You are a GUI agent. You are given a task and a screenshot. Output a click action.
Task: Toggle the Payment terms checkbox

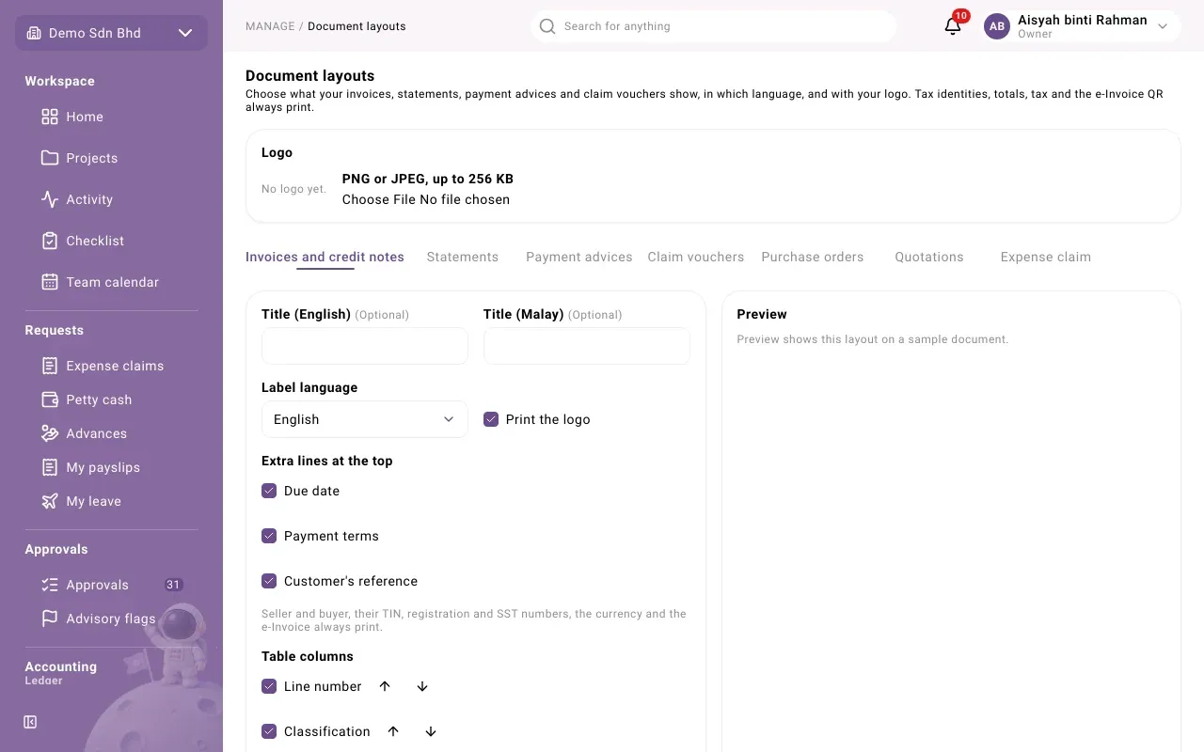[x=269, y=536]
